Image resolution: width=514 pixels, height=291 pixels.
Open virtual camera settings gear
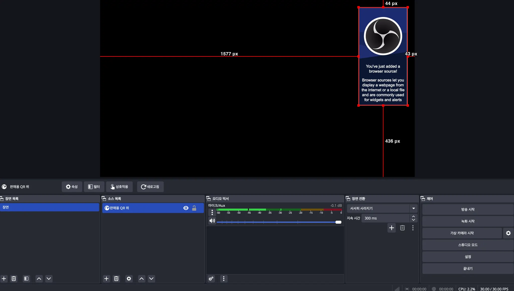click(x=508, y=233)
